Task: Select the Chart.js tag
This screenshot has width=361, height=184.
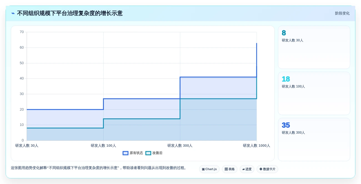Action: pos(209,169)
